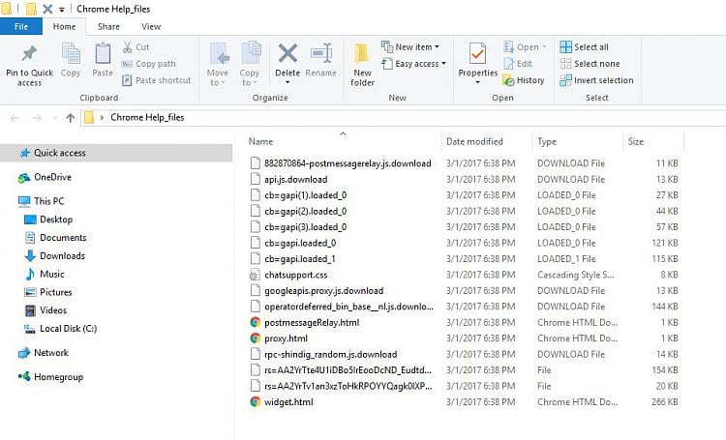Select file rpc-shindig_random.js.download
726x440 pixels.
click(x=331, y=354)
